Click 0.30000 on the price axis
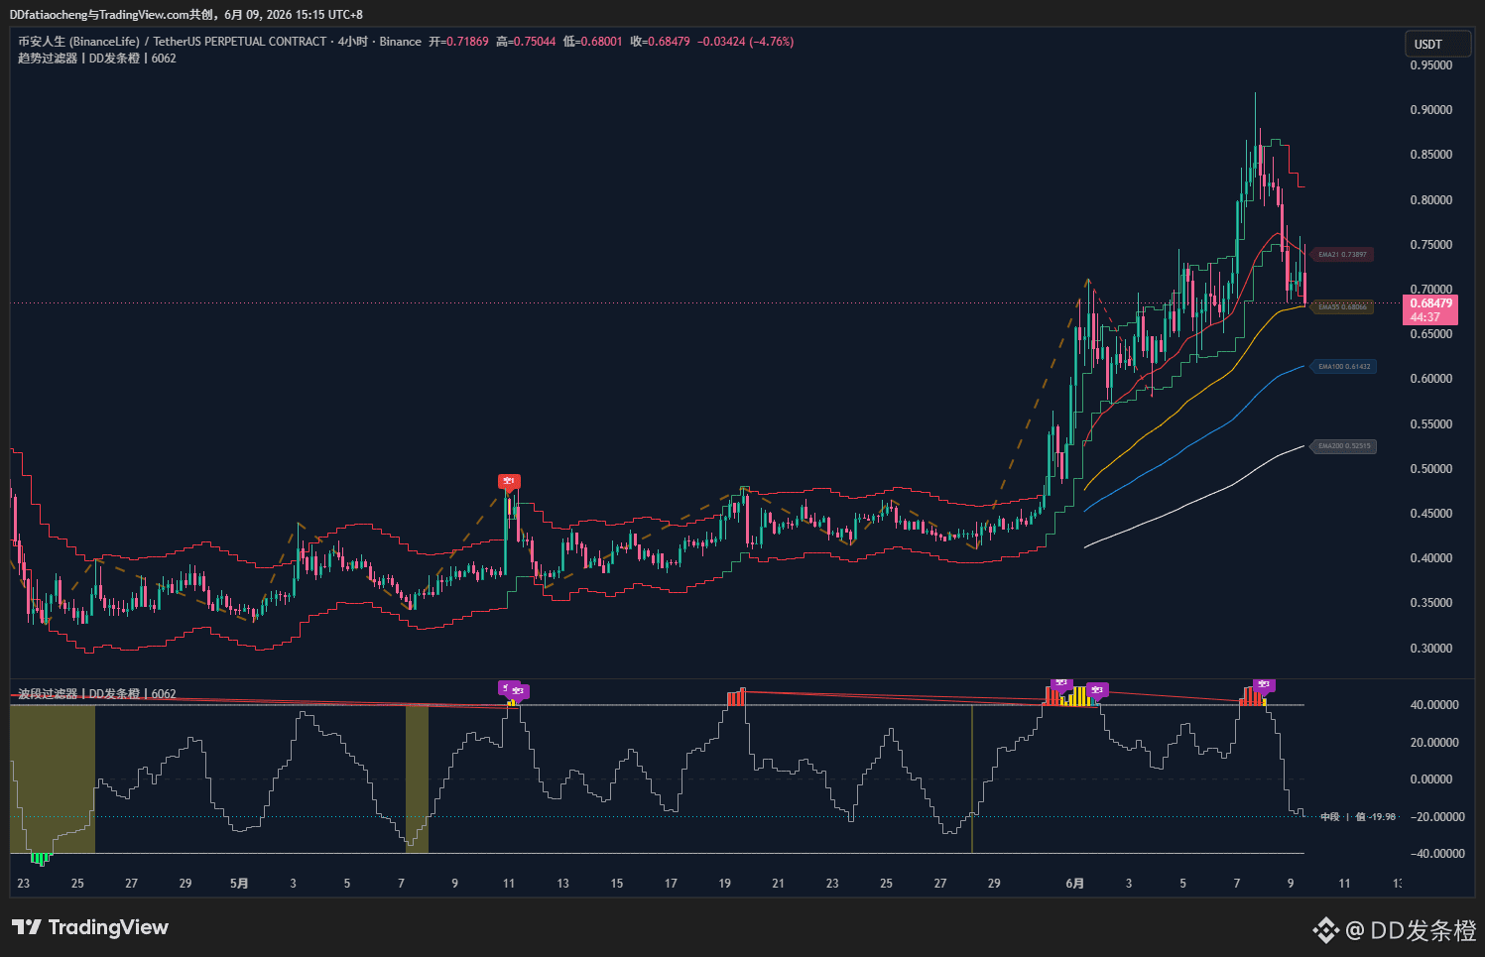1485x957 pixels. (1431, 649)
